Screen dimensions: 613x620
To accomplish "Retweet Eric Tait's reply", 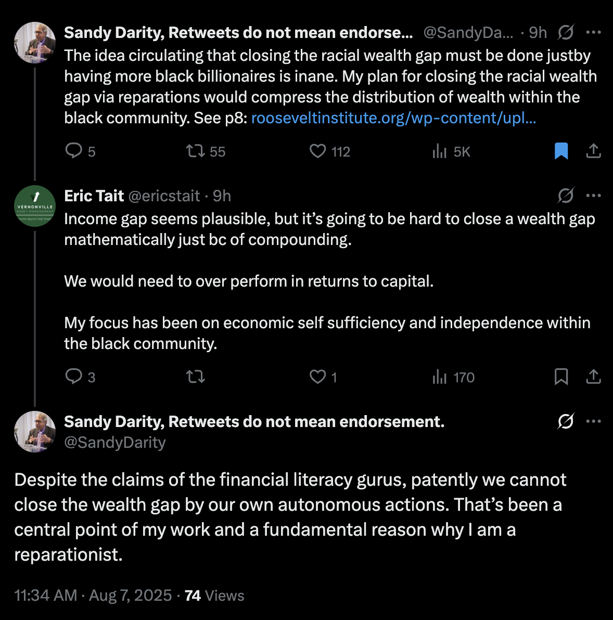I will coord(195,377).
